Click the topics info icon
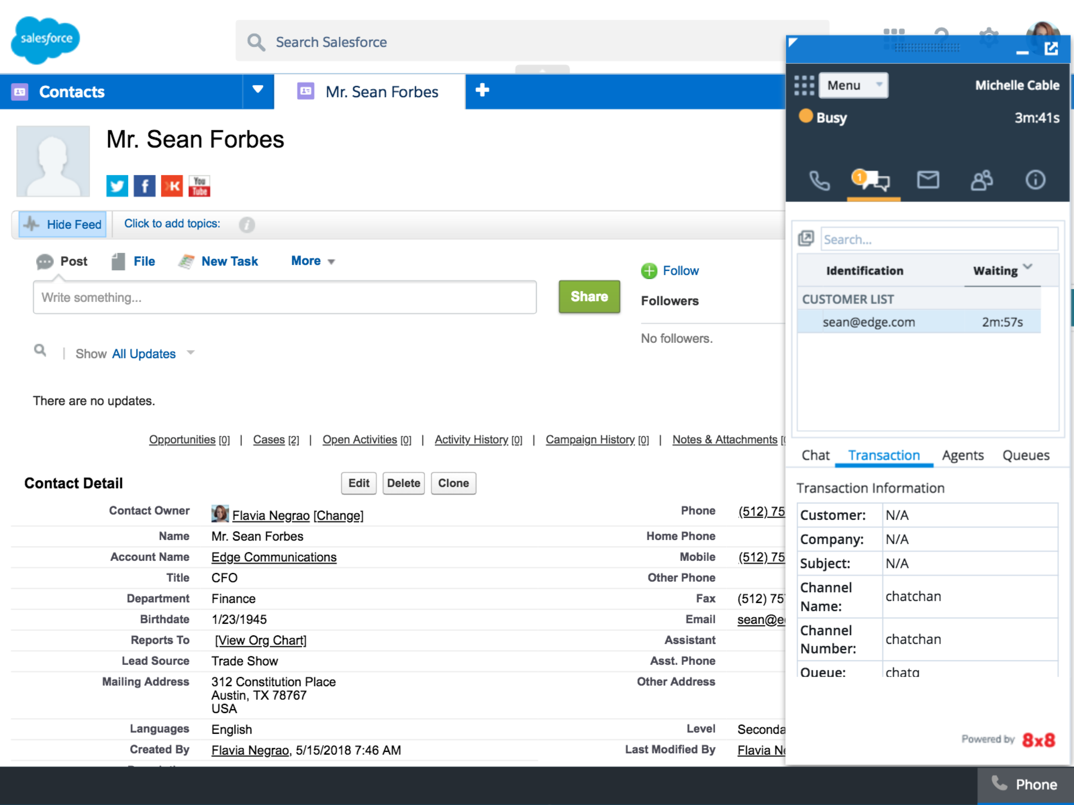 (x=247, y=225)
